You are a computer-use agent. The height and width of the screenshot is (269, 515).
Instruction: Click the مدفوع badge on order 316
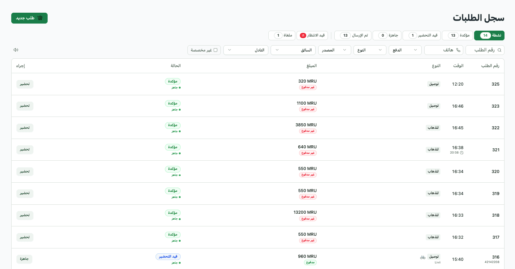[x=310, y=263]
